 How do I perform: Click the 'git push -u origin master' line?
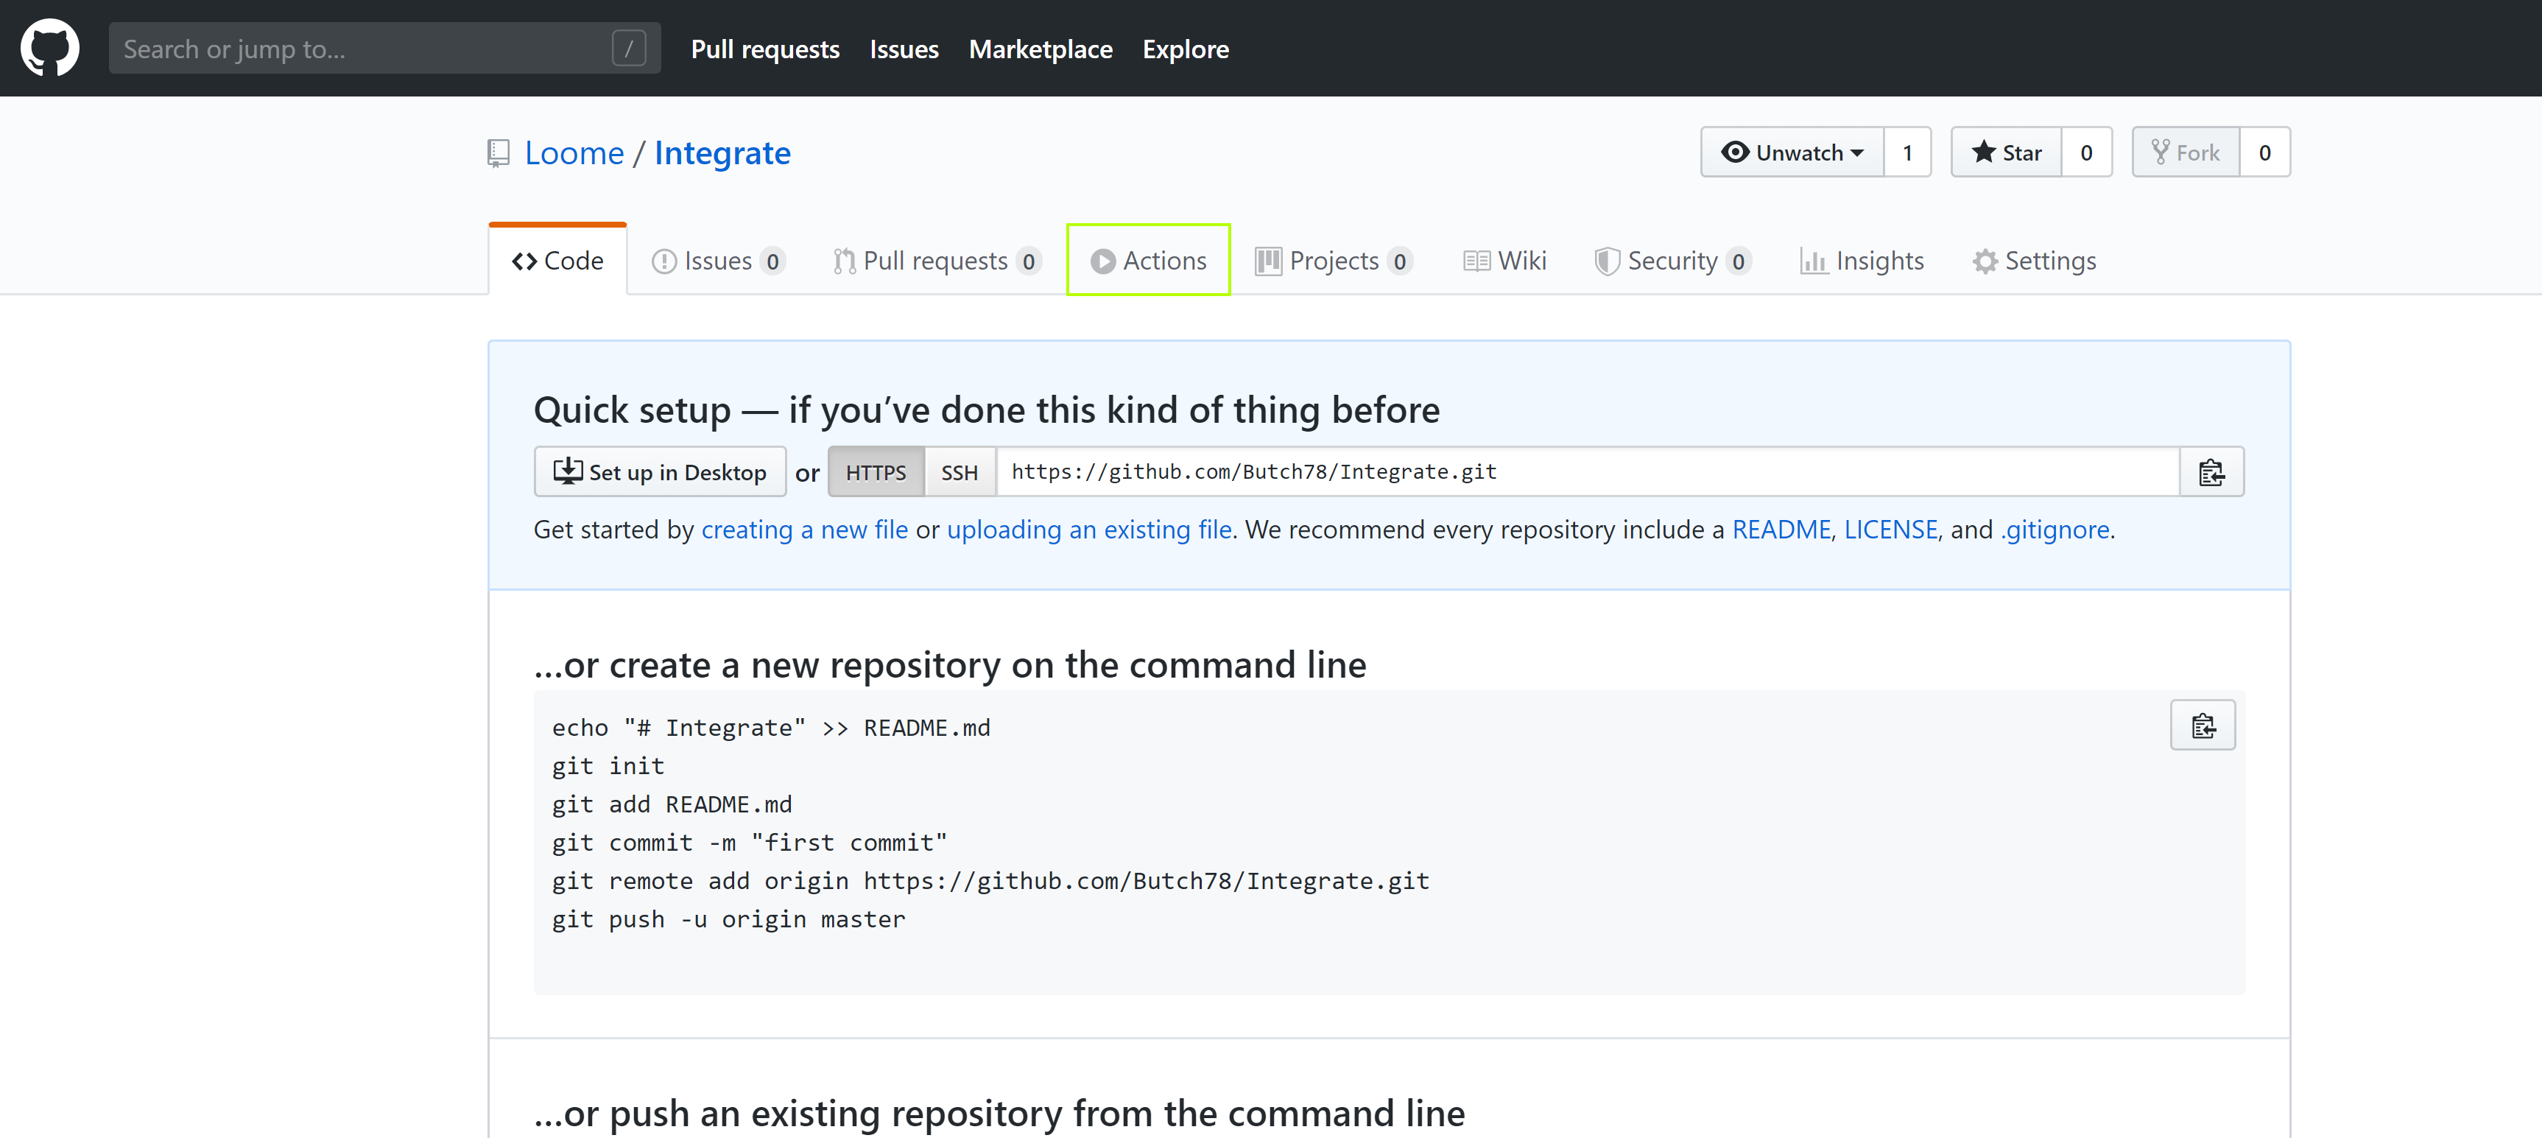pos(728,919)
